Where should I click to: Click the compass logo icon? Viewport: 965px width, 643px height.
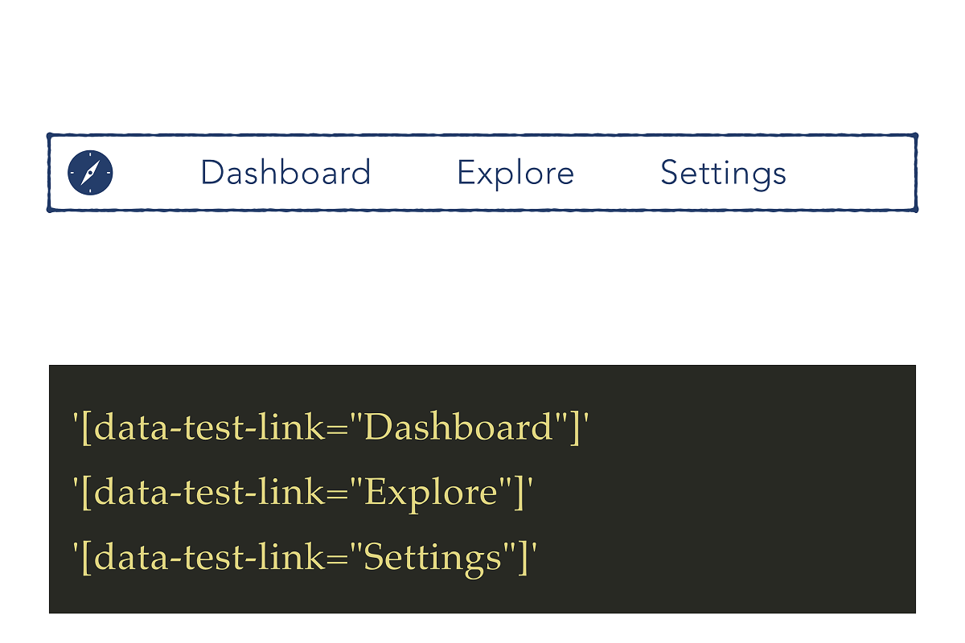coord(90,172)
